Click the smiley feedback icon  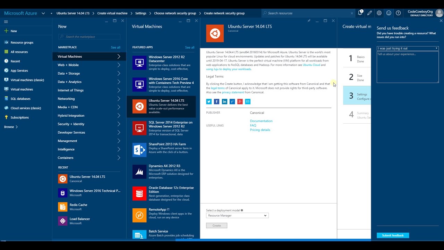tap(389, 13)
